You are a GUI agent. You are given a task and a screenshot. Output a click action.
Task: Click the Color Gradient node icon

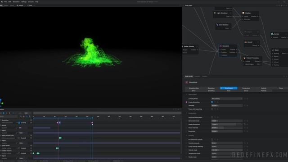click(x=217, y=25)
